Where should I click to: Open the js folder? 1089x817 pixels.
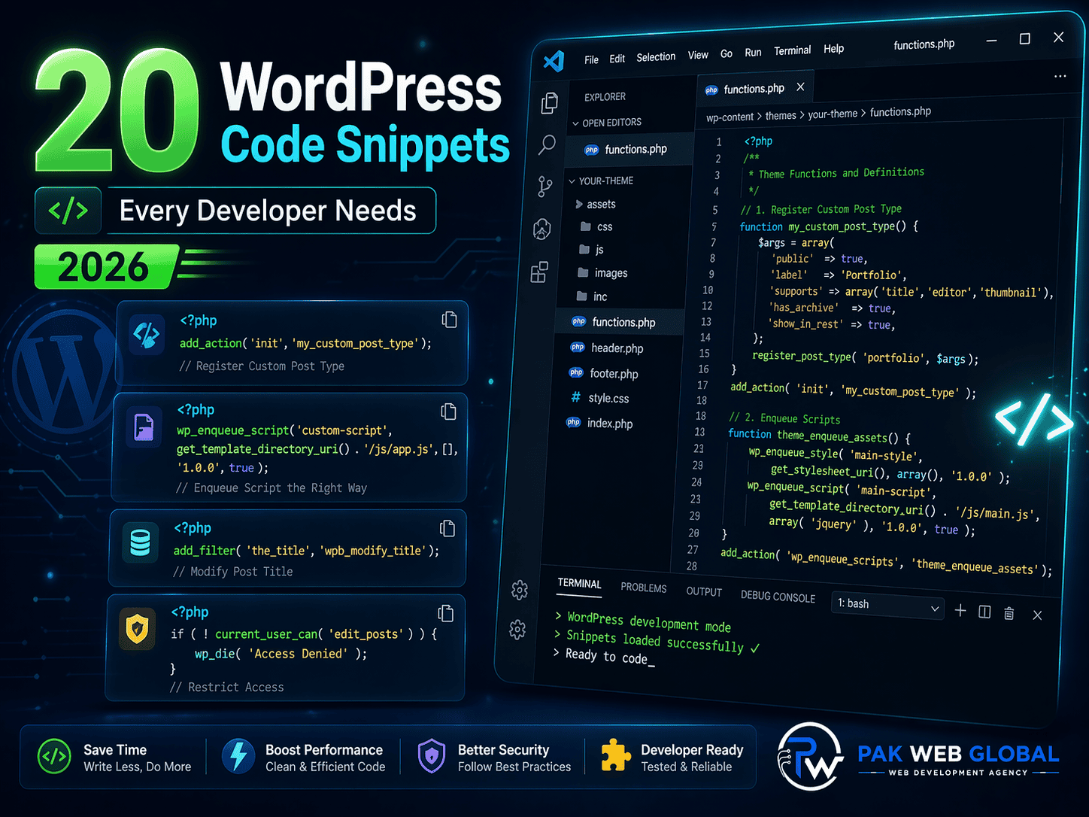click(x=591, y=249)
